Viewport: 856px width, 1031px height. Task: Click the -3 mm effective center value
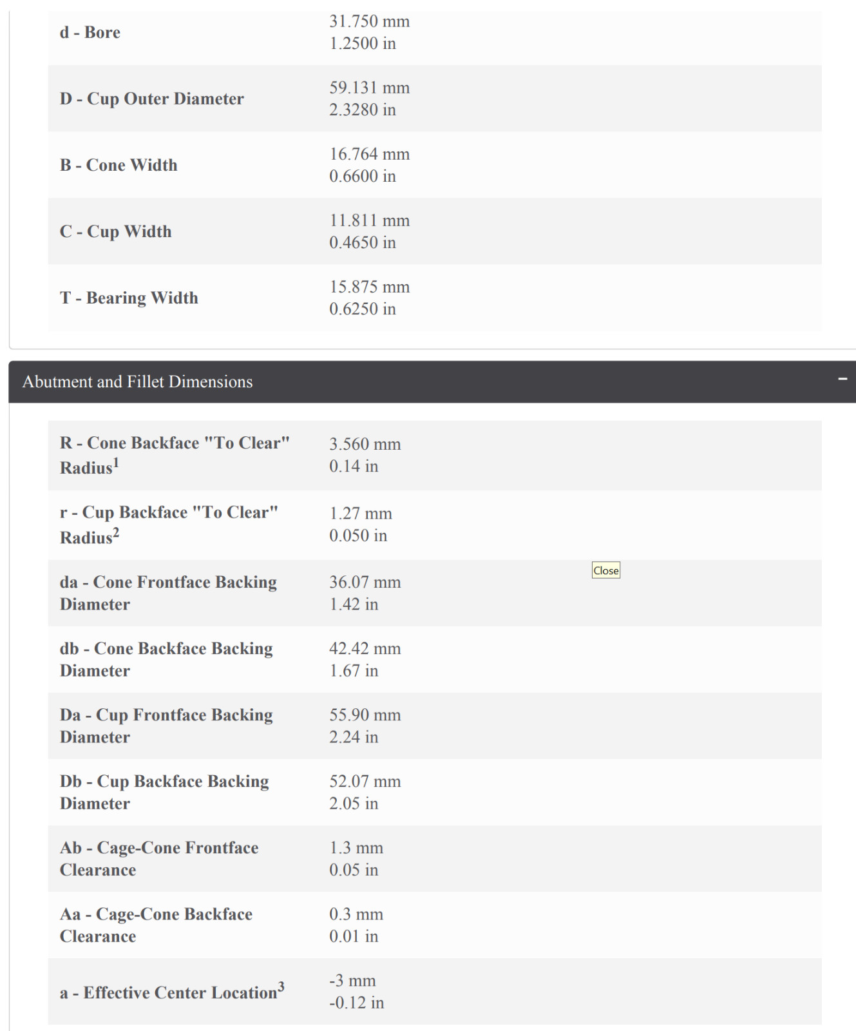(x=353, y=981)
